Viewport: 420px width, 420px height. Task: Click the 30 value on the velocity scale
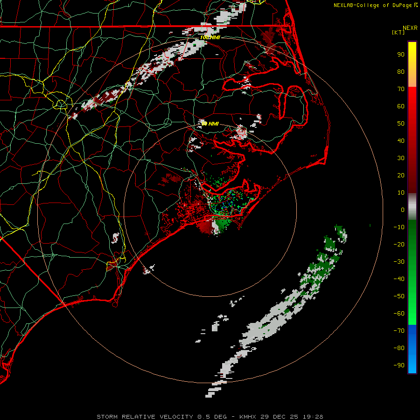click(x=401, y=158)
